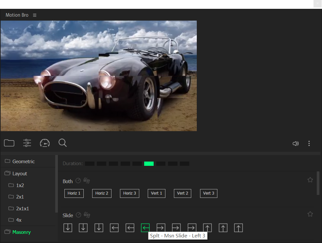Click the clock icon beside Both

coord(78,181)
